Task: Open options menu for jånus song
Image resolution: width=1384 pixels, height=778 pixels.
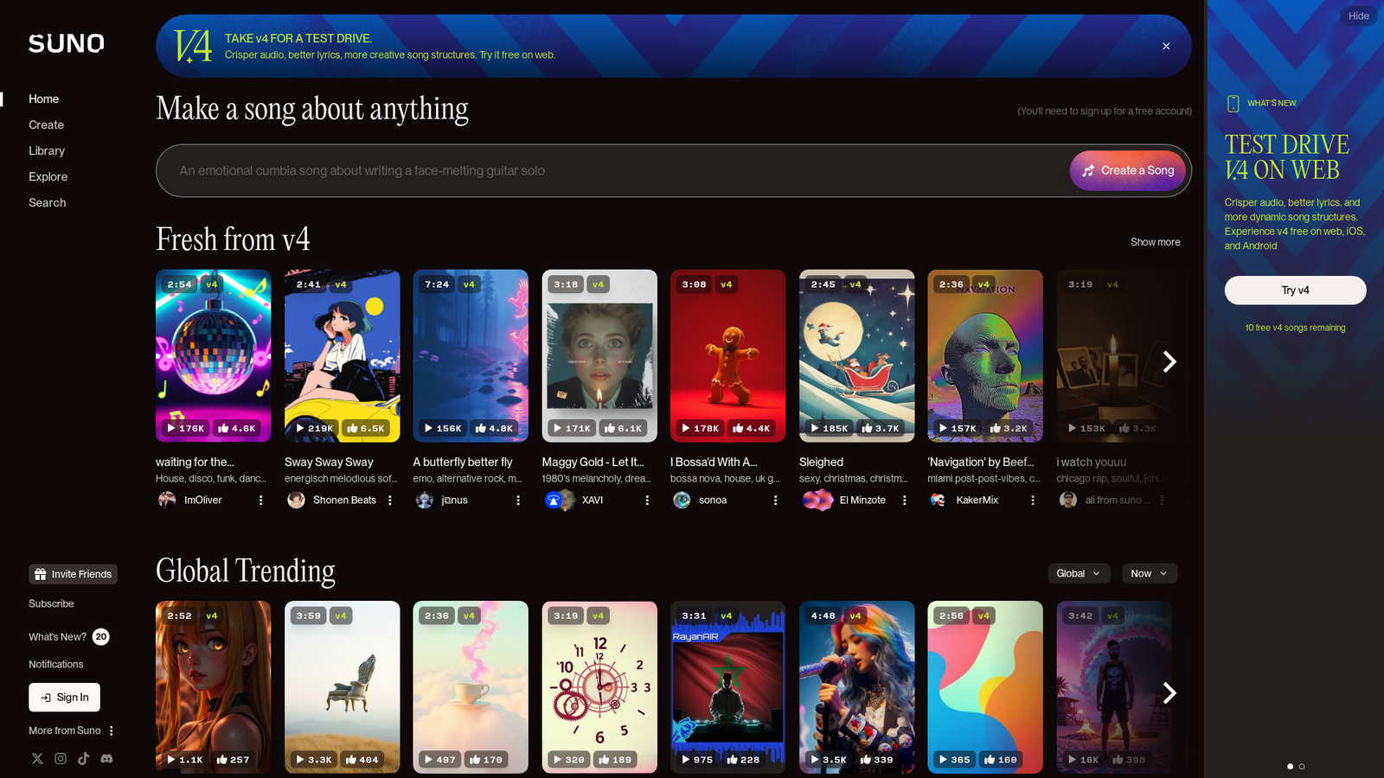Action: [518, 500]
